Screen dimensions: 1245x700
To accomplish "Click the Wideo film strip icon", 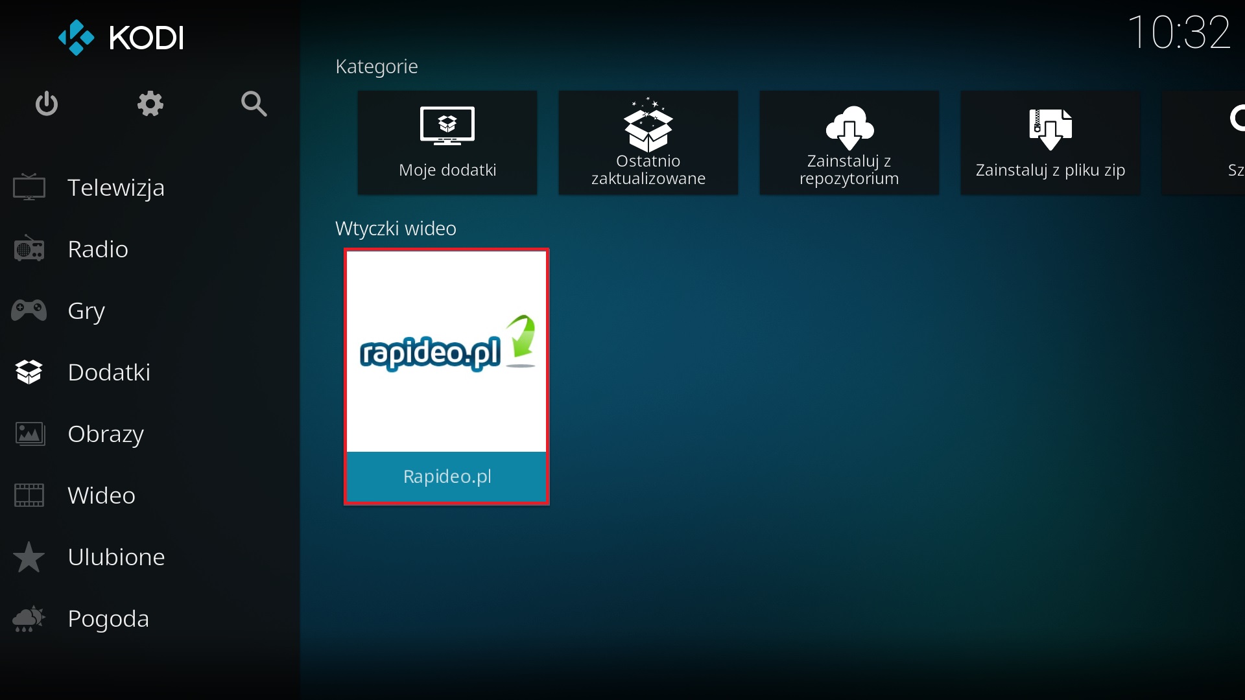I will 29,495.
